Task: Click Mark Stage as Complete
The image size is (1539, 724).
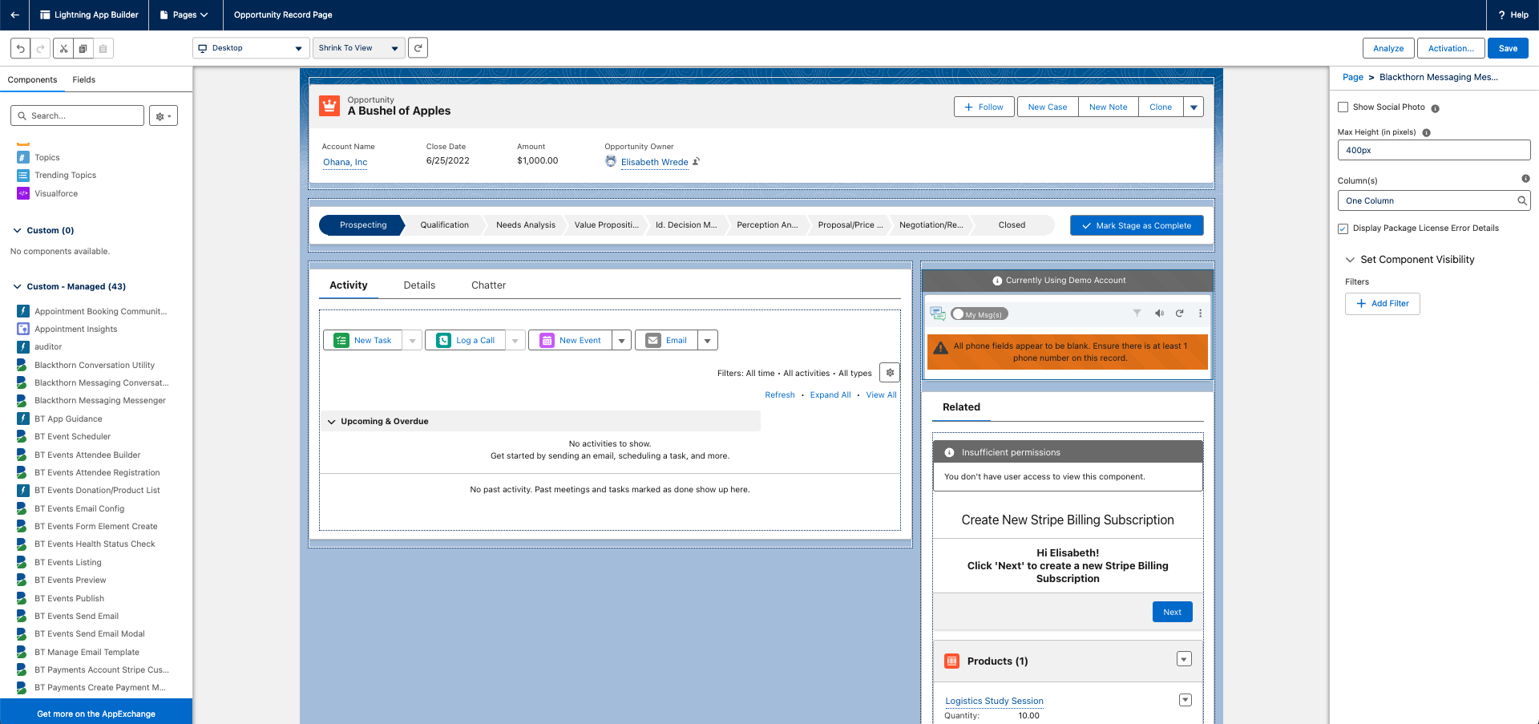Action: (x=1137, y=225)
